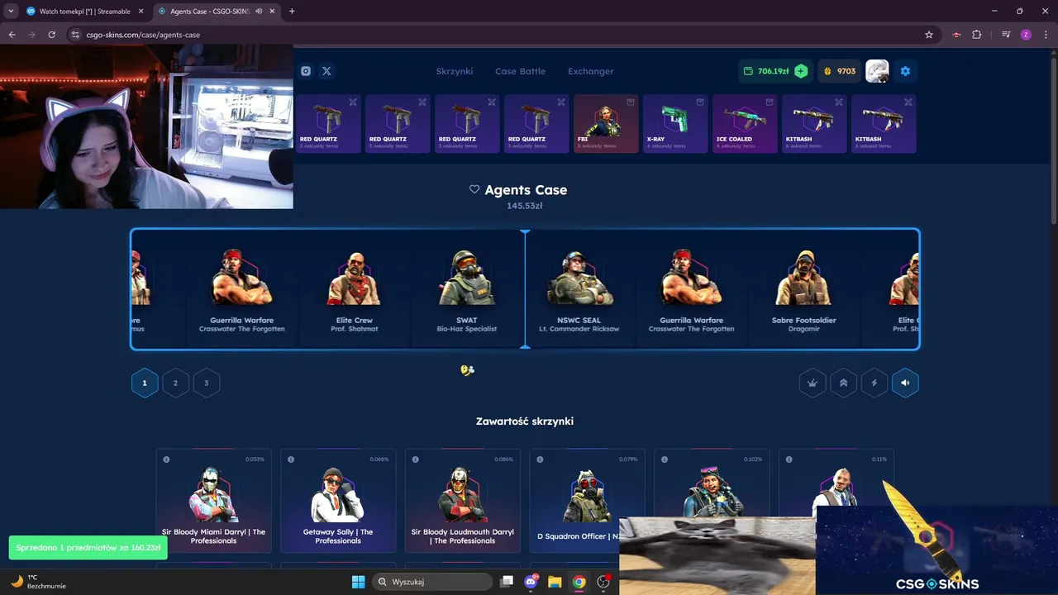Click the case price 145.53zł
The image size is (1058, 595).
pyautogui.click(x=525, y=206)
